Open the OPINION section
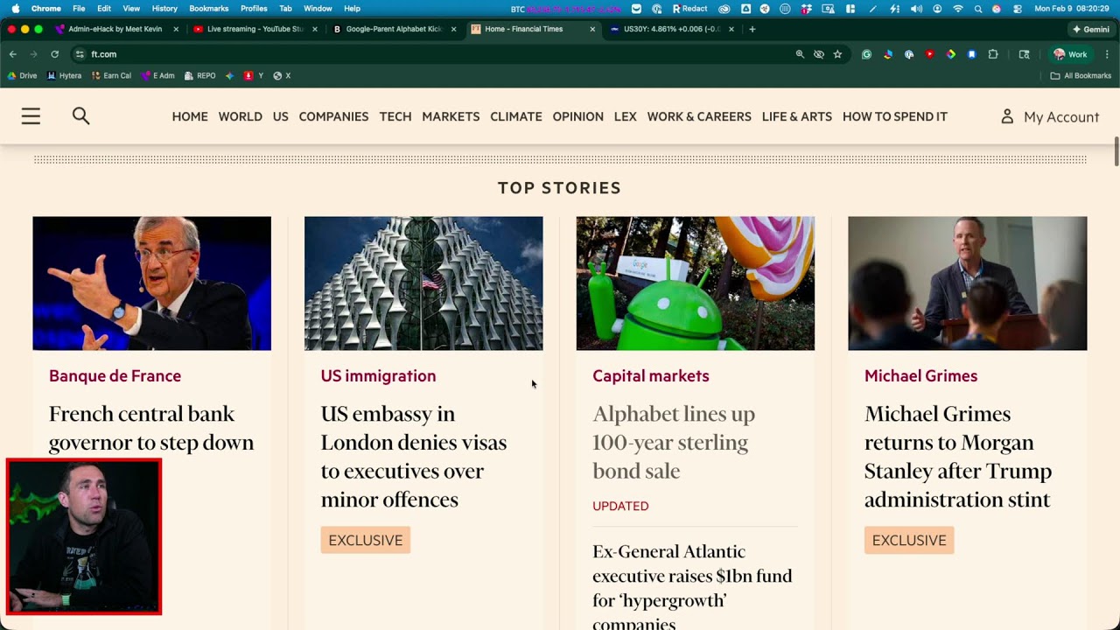This screenshot has height=630, width=1120. pos(578,116)
